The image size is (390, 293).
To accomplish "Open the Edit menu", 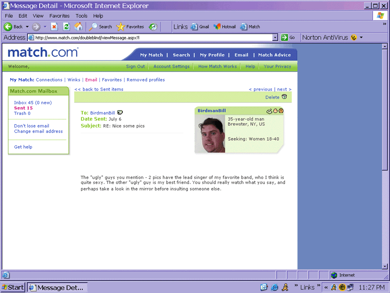I will (23, 16).
